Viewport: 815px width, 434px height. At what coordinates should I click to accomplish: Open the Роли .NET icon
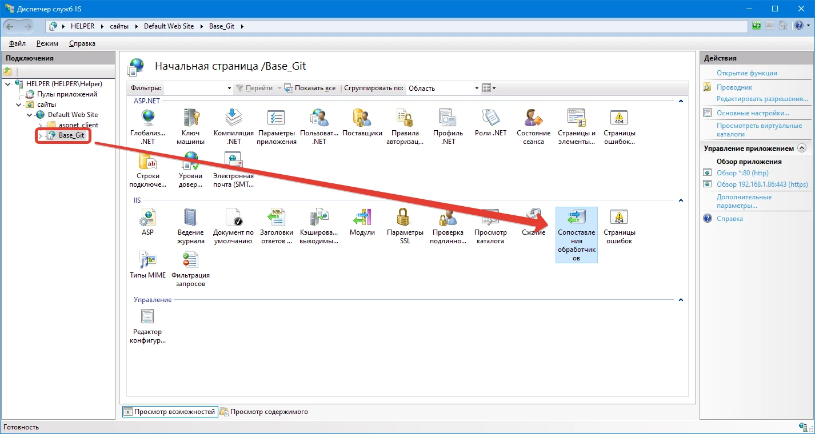pyautogui.click(x=491, y=122)
